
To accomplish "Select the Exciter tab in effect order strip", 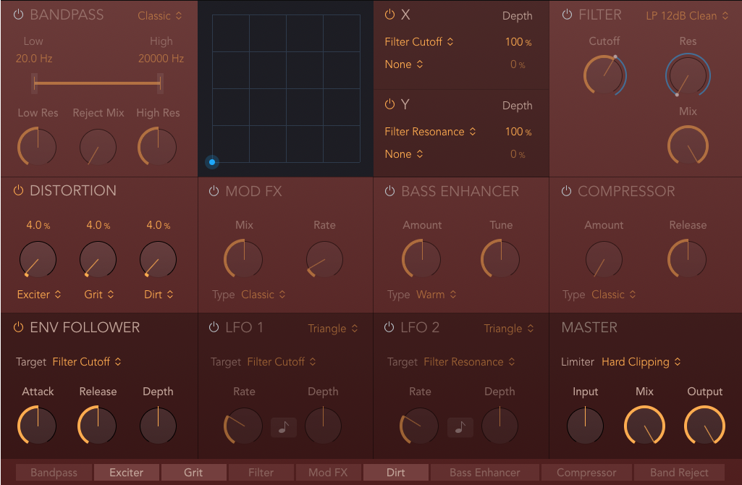I will (x=127, y=472).
